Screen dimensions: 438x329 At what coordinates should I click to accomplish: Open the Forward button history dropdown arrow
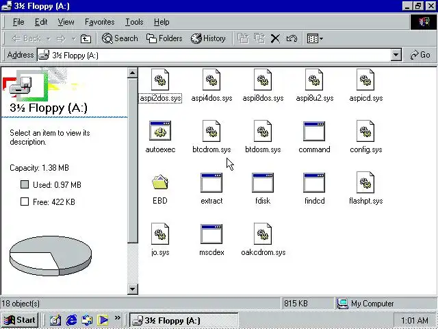(x=73, y=38)
